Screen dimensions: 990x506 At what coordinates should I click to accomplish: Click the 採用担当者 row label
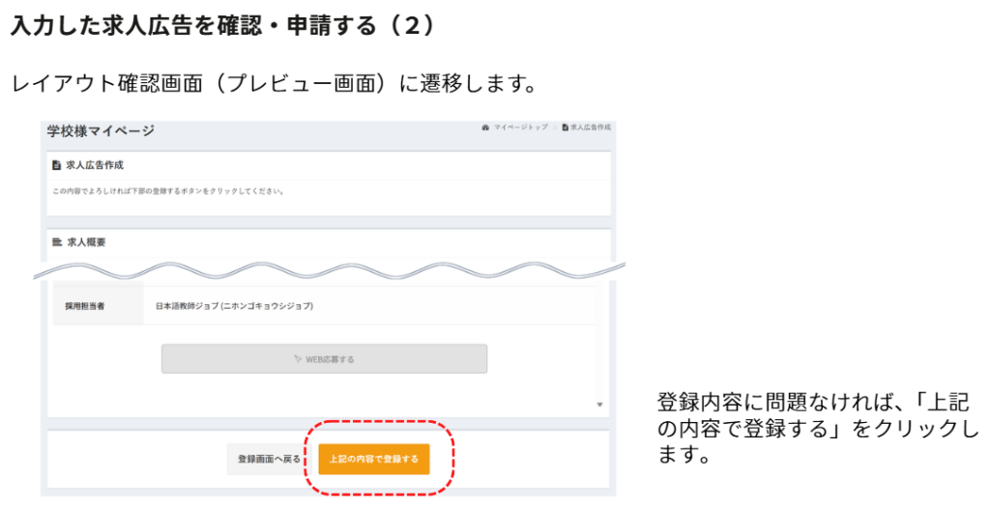(x=85, y=306)
